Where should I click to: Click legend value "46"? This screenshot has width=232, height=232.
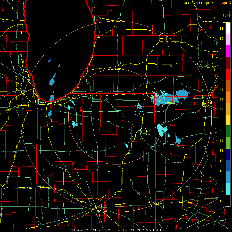221,79
